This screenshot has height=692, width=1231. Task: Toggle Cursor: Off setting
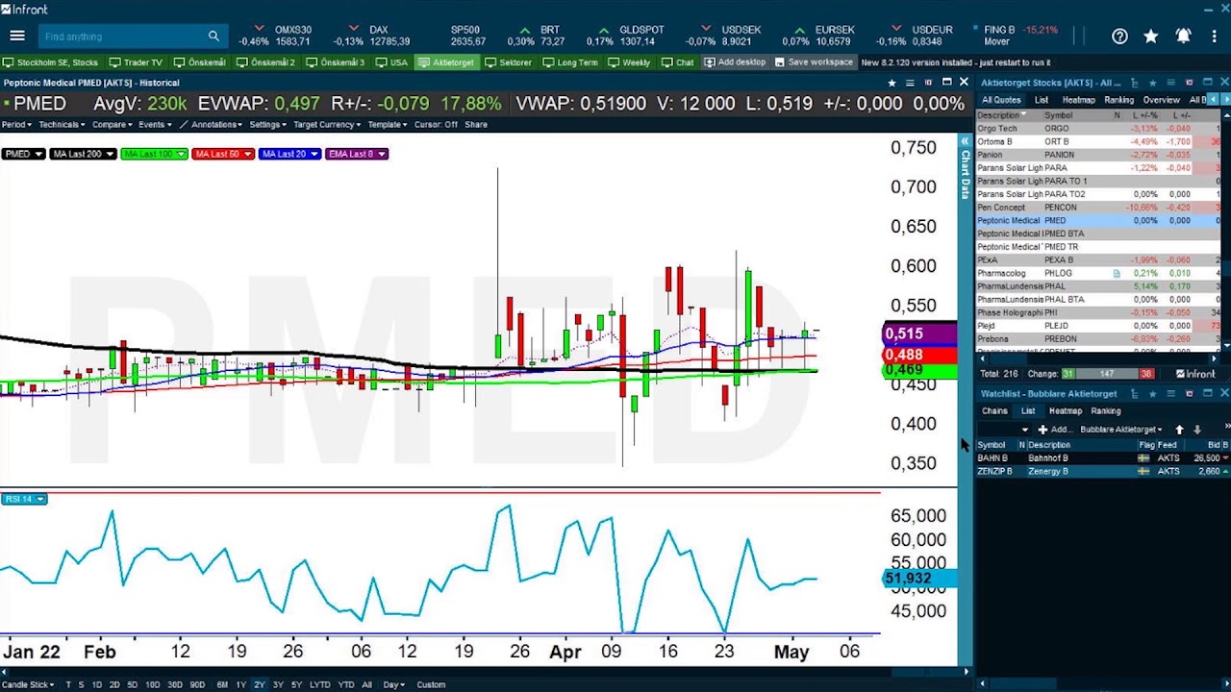point(436,125)
